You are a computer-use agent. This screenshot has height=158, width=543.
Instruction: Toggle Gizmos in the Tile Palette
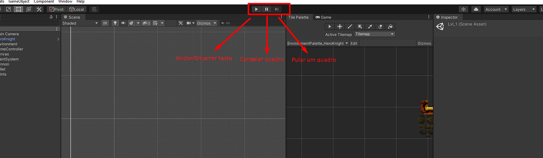tap(424, 43)
